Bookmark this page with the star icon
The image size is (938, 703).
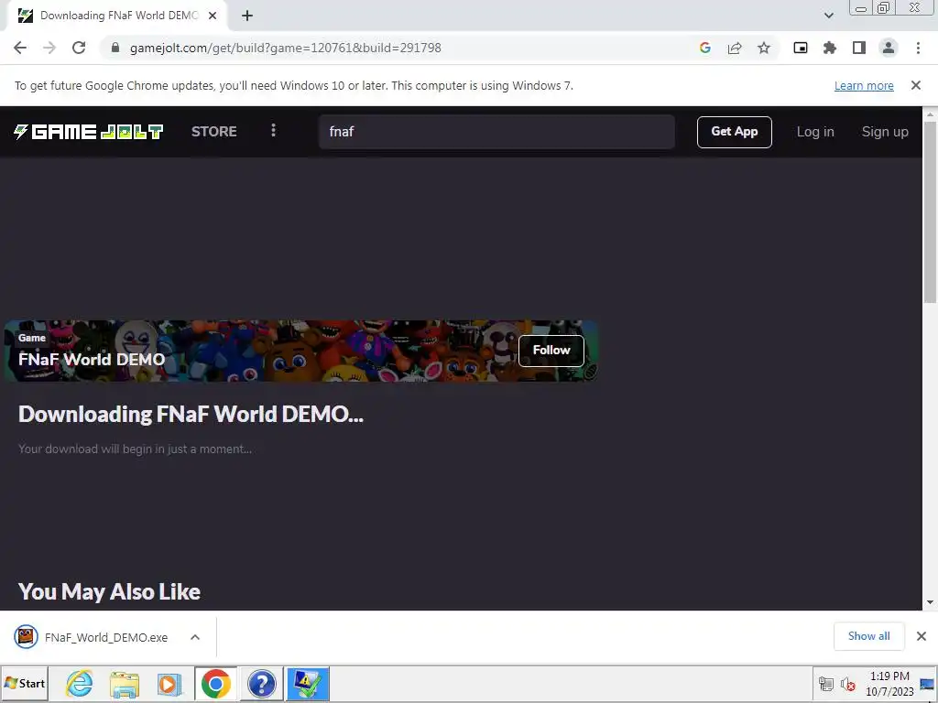click(764, 48)
